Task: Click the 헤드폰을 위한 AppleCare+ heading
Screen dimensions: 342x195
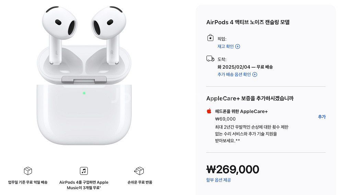Action: 241,111
